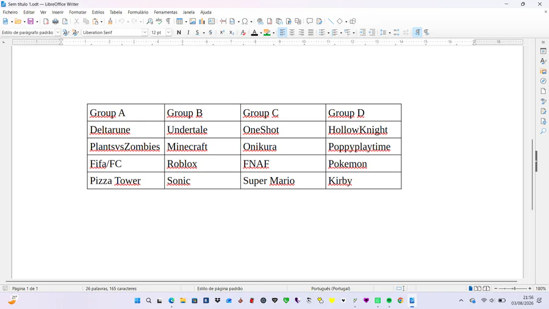Open the Ajuda menu
Image resolution: width=549 pixels, height=309 pixels.
[x=206, y=12]
